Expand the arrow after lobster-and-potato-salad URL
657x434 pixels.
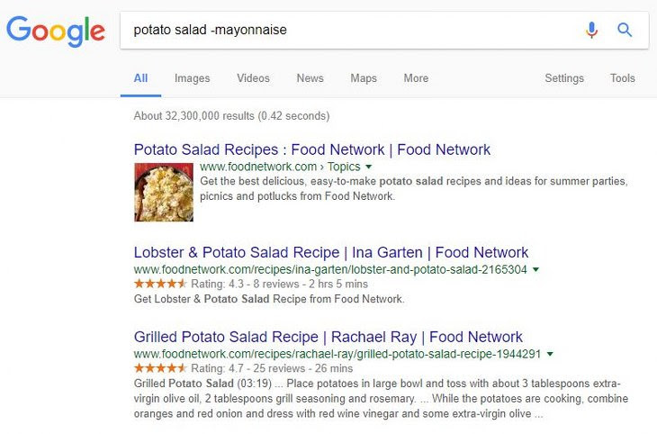tap(535, 269)
